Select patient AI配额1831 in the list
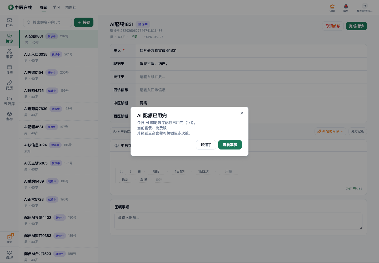Image resolution: width=379 pixels, height=263 pixels. coord(58,39)
